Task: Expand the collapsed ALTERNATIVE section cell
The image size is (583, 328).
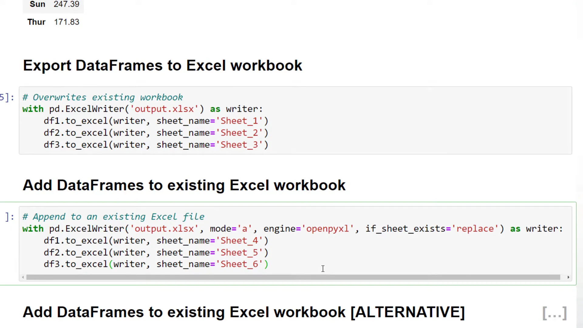Action: pos(554,313)
